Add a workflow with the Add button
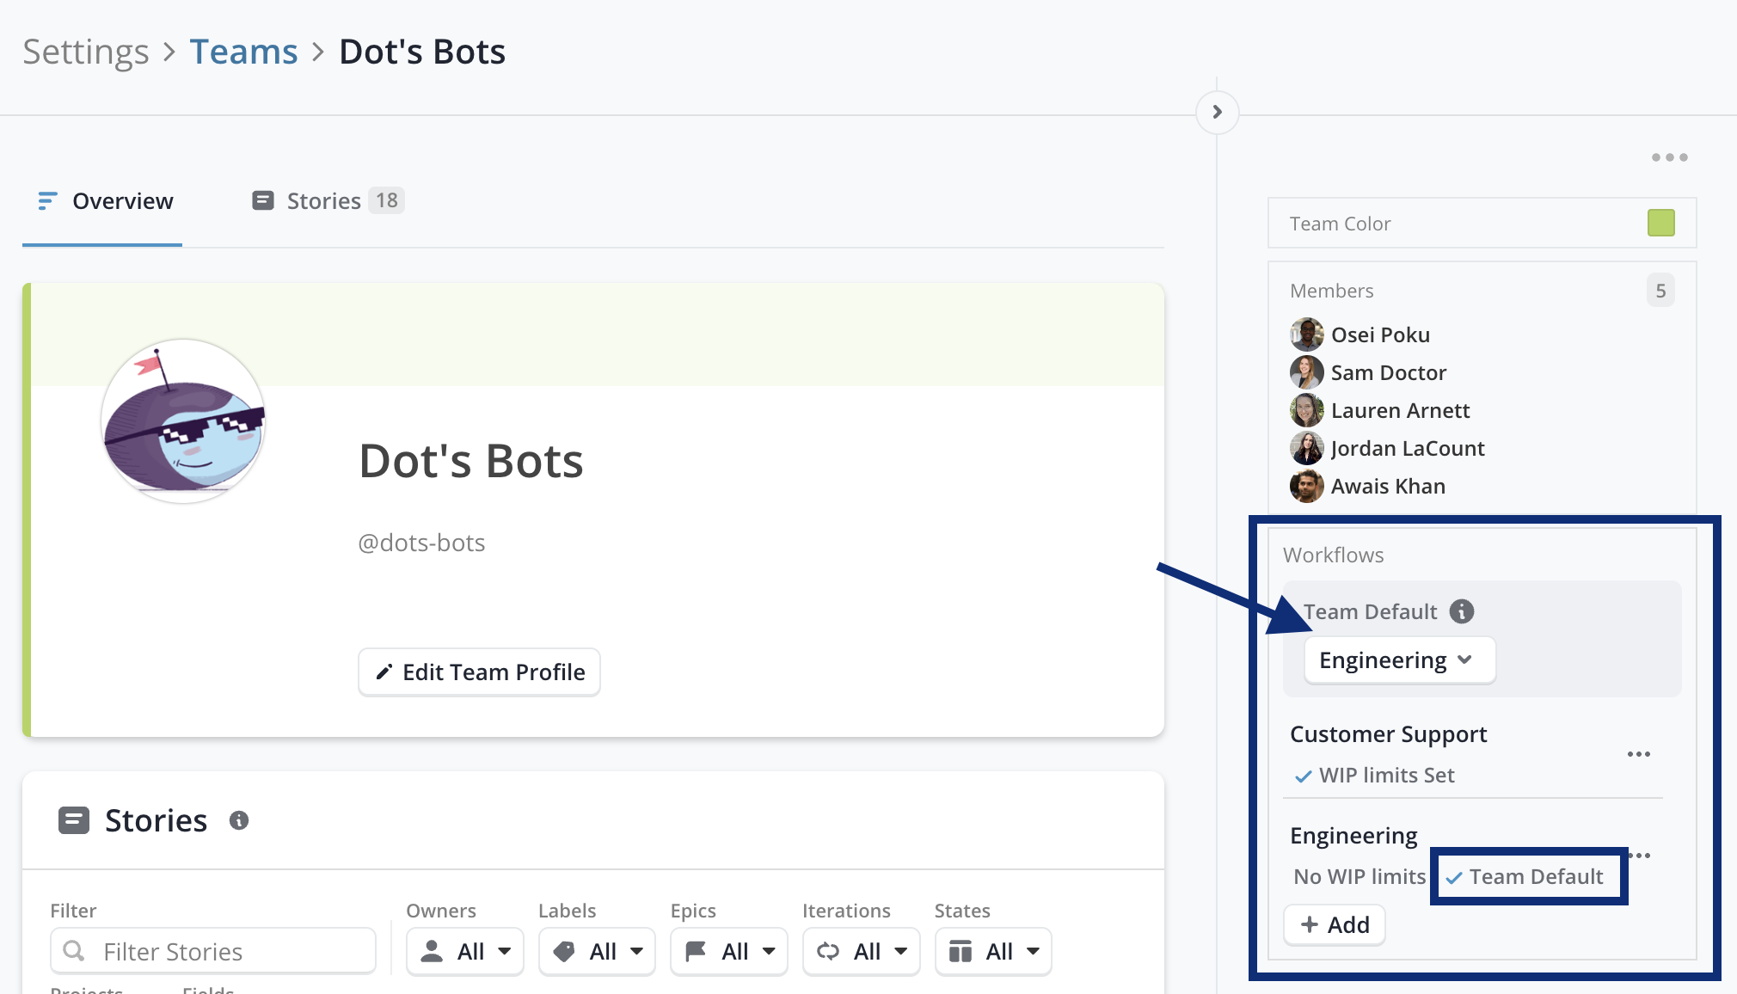Screen dimensions: 1737x994 pos(1334,924)
